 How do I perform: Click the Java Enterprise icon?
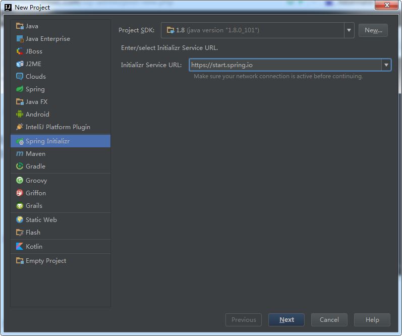click(20, 38)
